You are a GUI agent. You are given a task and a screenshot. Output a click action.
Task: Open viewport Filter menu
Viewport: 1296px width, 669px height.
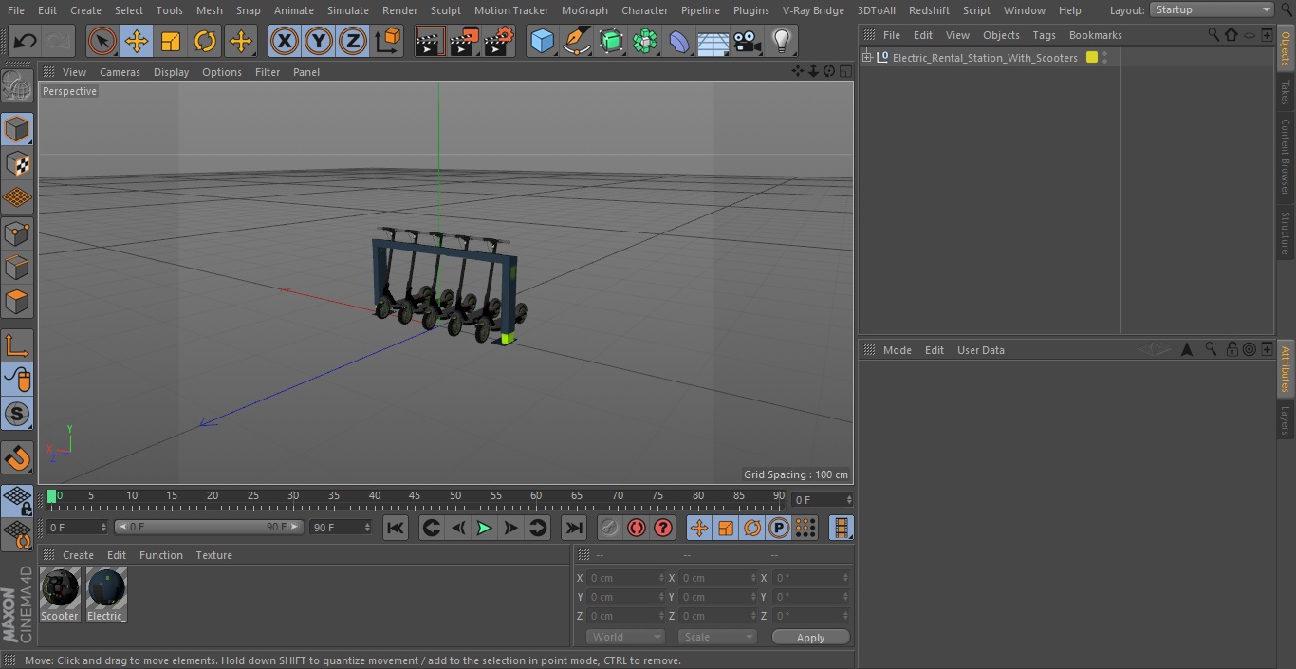point(268,72)
